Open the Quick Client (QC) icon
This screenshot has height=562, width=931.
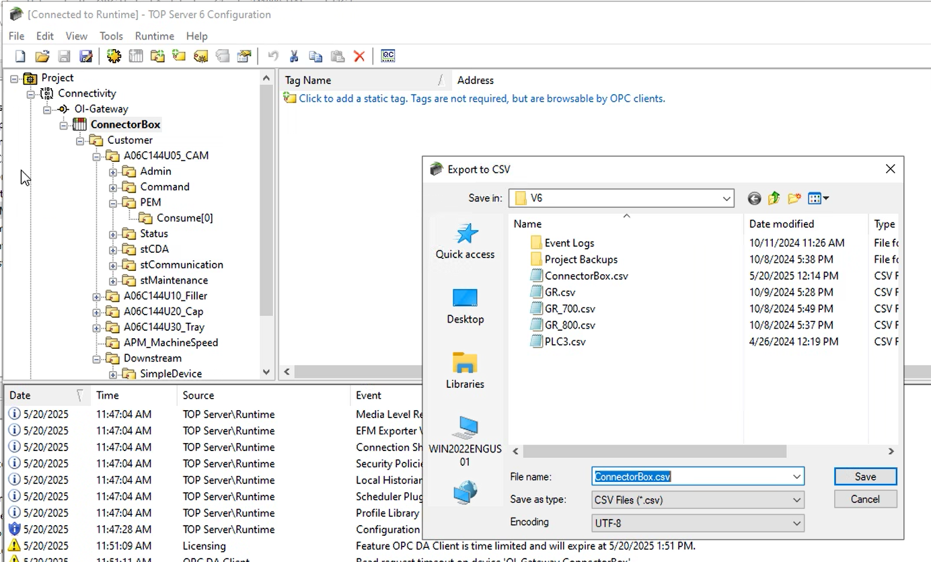tap(387, 56)
